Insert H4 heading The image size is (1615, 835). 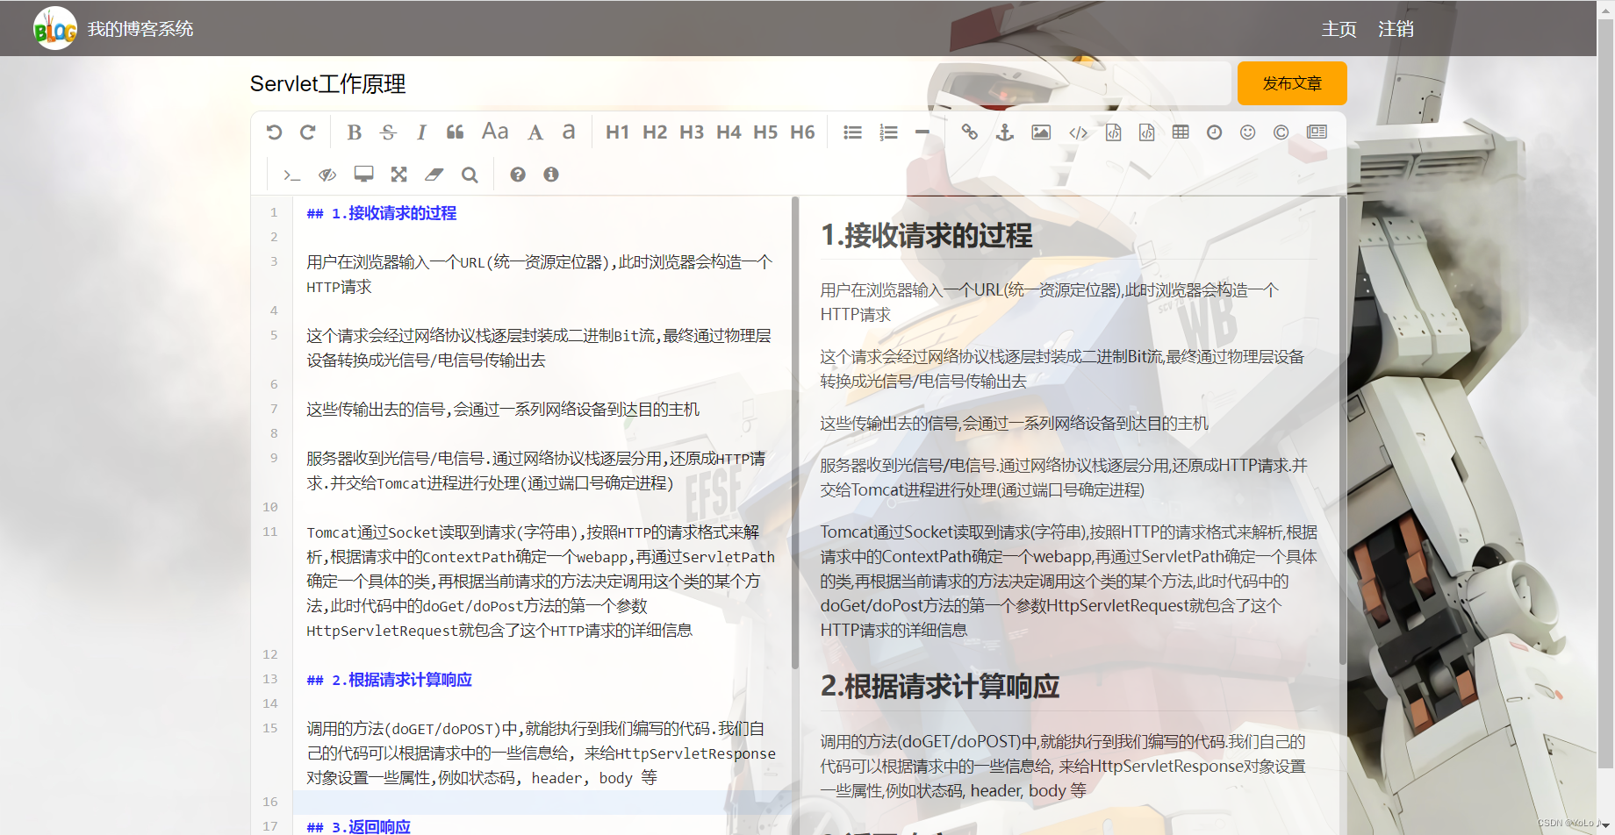pos(728,132)
